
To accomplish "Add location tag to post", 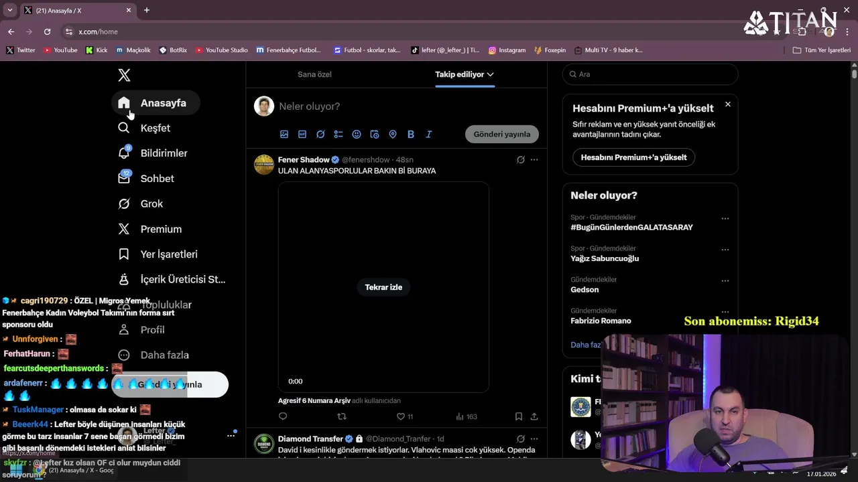I will (x=393, y=134).
